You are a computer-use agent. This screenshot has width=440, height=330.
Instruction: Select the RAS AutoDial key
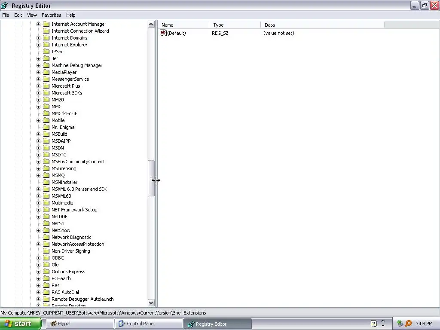click(65, 292)
